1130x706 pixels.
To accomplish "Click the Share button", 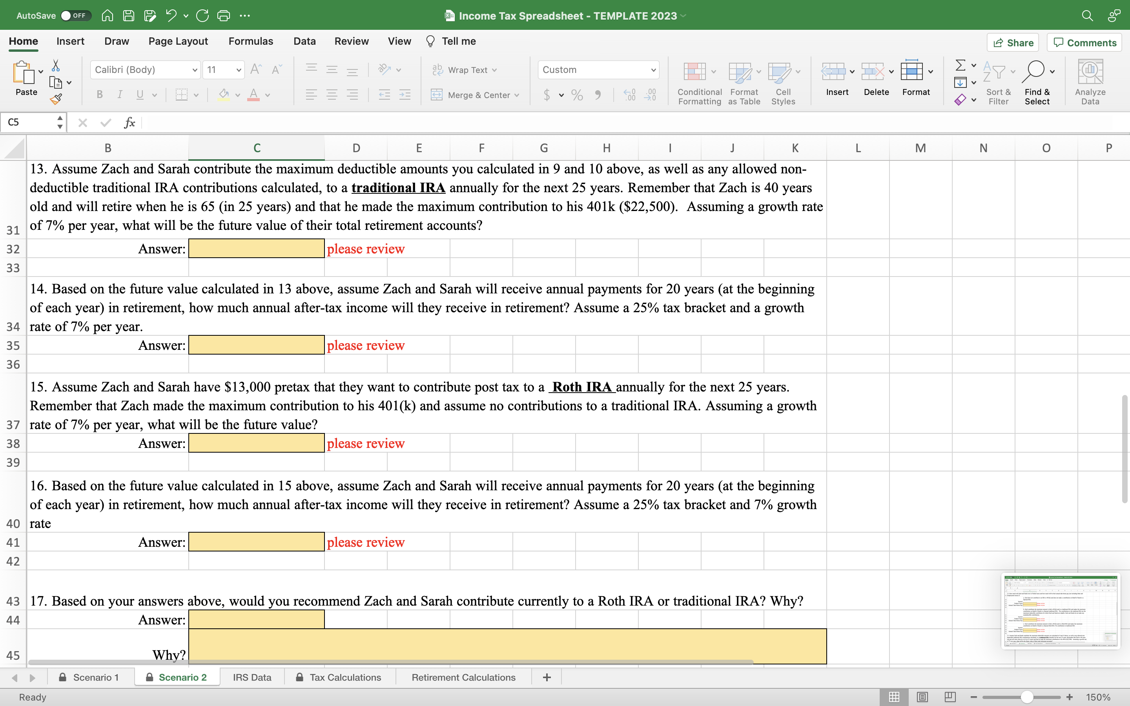I will tap(1013, 42).
